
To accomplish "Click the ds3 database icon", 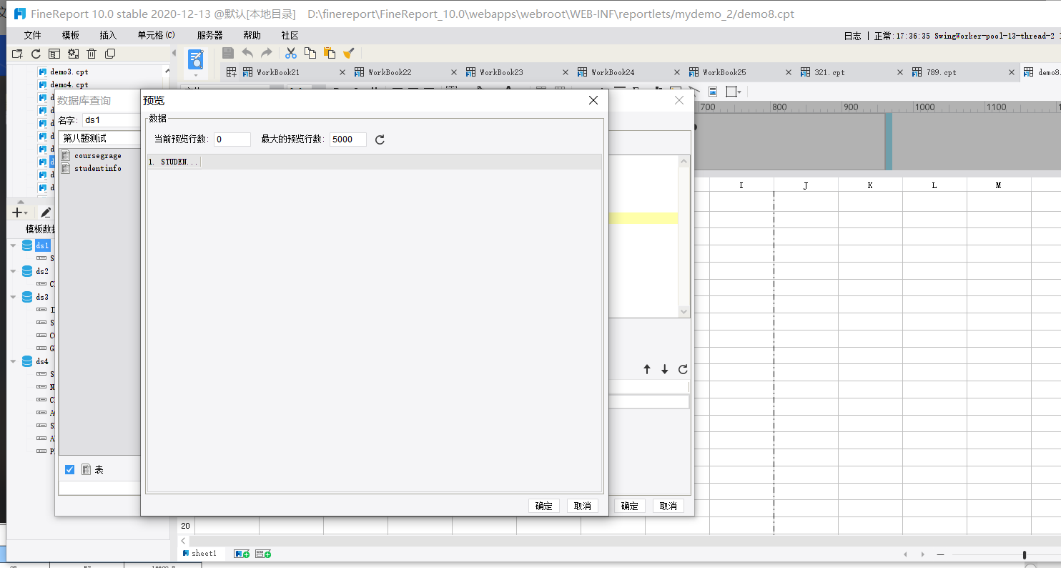I will [27, 297].
